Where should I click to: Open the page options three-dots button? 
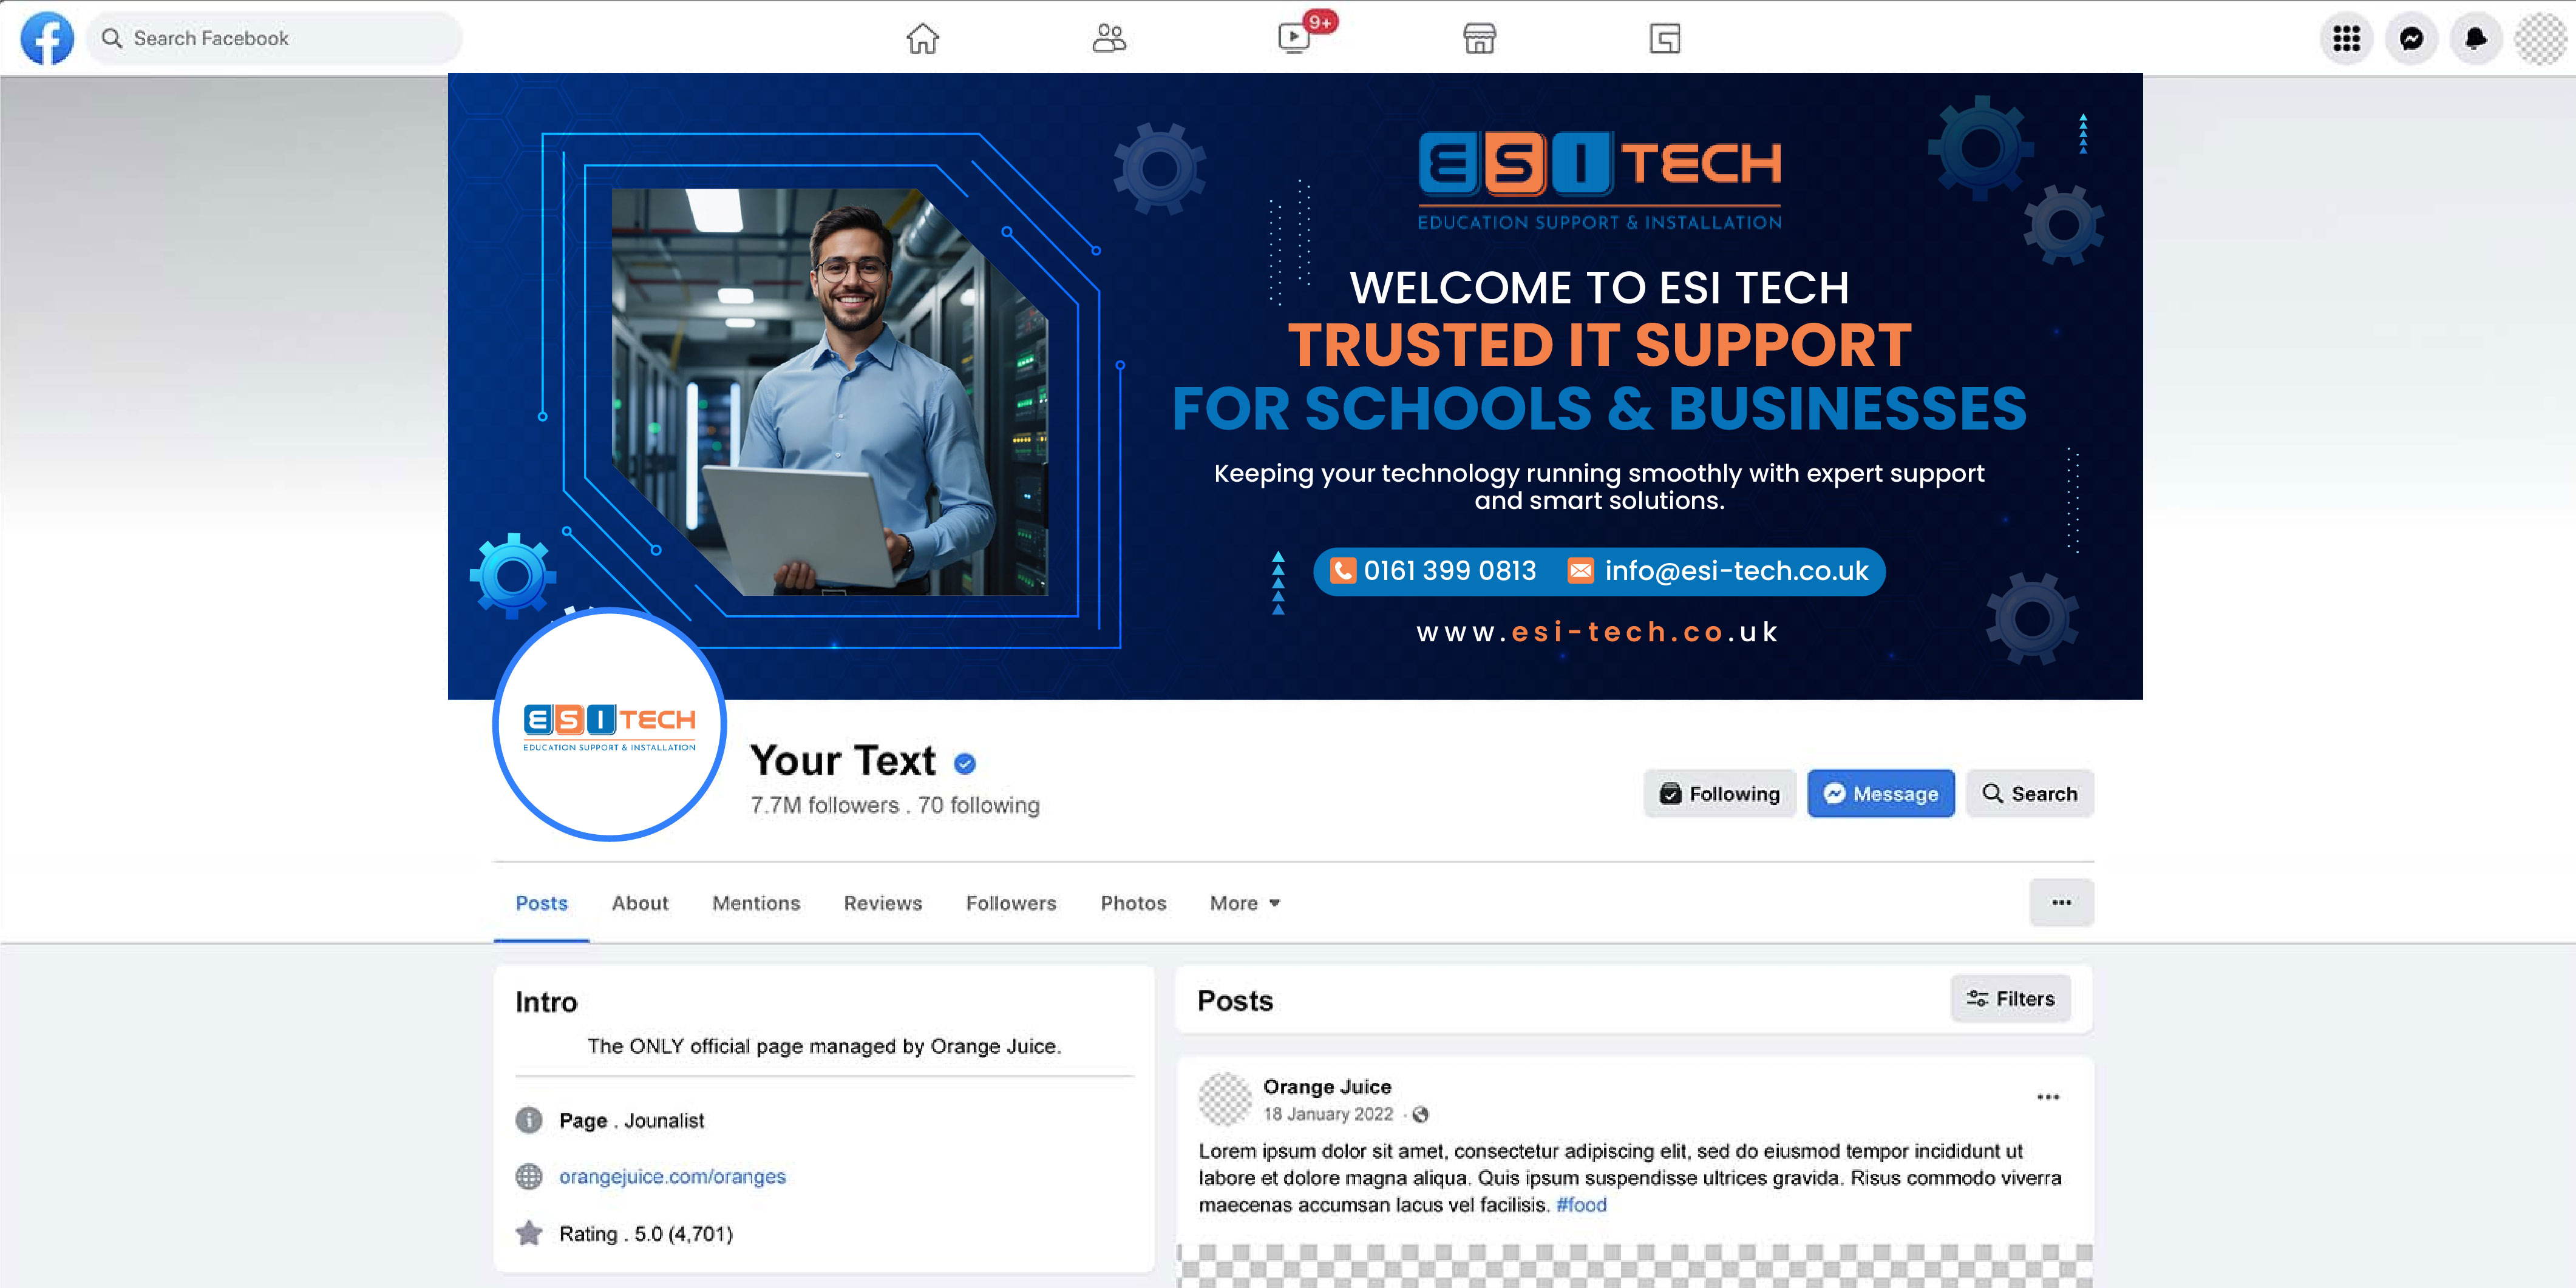click(2061, 902)
